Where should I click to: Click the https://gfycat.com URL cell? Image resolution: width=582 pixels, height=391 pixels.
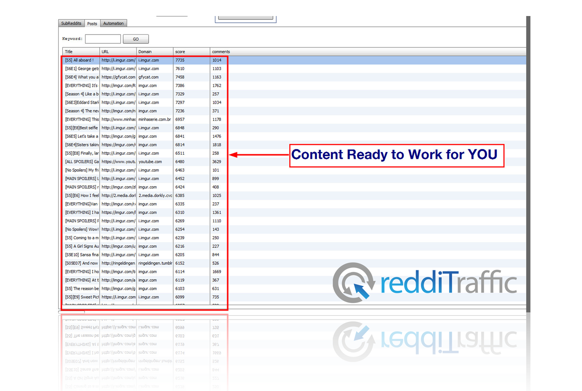pos(118,77)
